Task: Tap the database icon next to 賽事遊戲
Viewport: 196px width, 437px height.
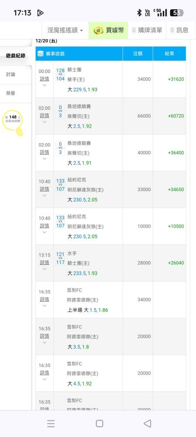Action: (x=41, y=53)
